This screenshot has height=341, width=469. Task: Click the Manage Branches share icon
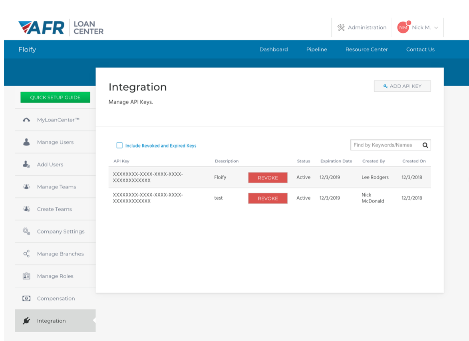26,254
